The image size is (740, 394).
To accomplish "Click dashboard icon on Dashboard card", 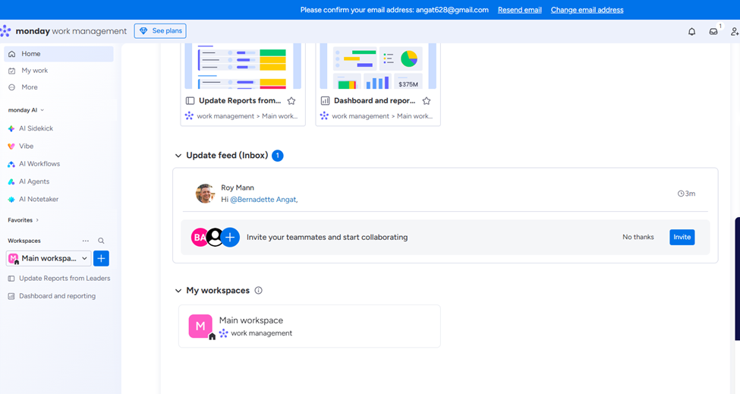I will (x=325, y=101).
